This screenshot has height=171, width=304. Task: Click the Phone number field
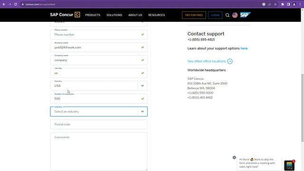[x=99, y=35]
